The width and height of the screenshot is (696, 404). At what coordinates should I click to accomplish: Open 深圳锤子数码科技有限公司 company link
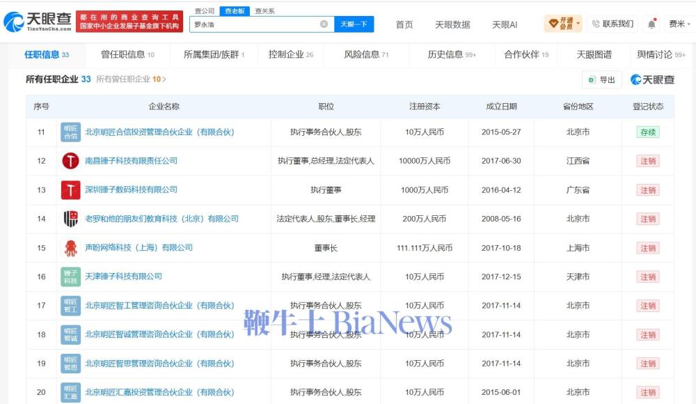point(131,189)
